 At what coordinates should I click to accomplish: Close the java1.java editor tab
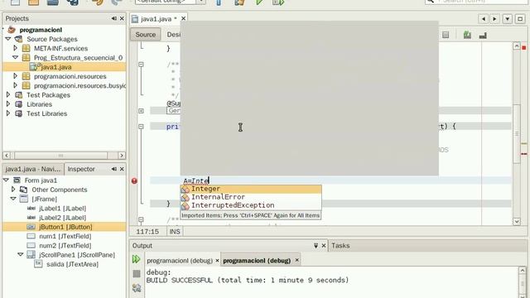coord(183,18)
